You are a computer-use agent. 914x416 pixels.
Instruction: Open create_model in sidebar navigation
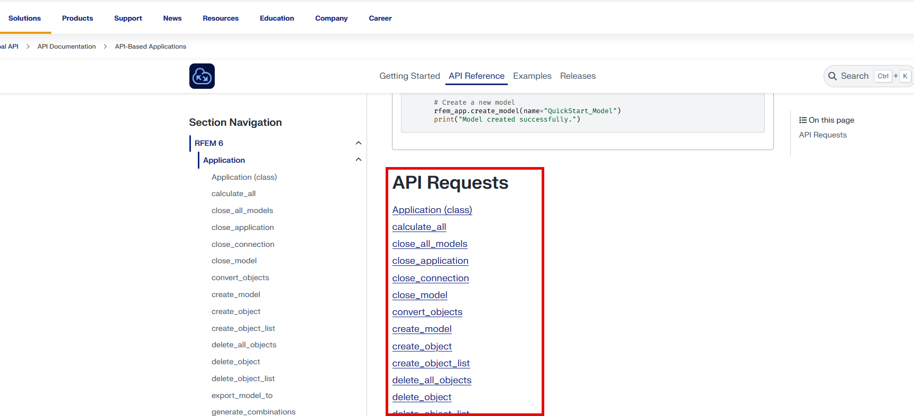[236, 294]
